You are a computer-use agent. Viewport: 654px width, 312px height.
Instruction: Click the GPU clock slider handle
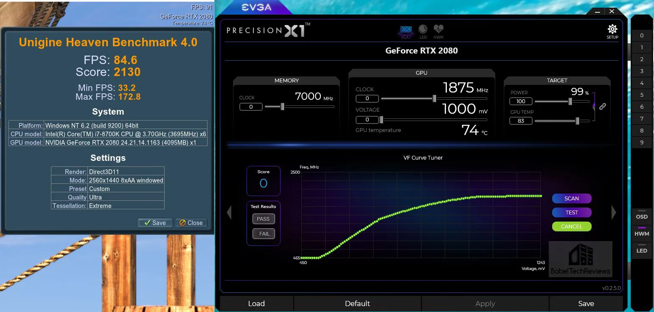(434, 98)
